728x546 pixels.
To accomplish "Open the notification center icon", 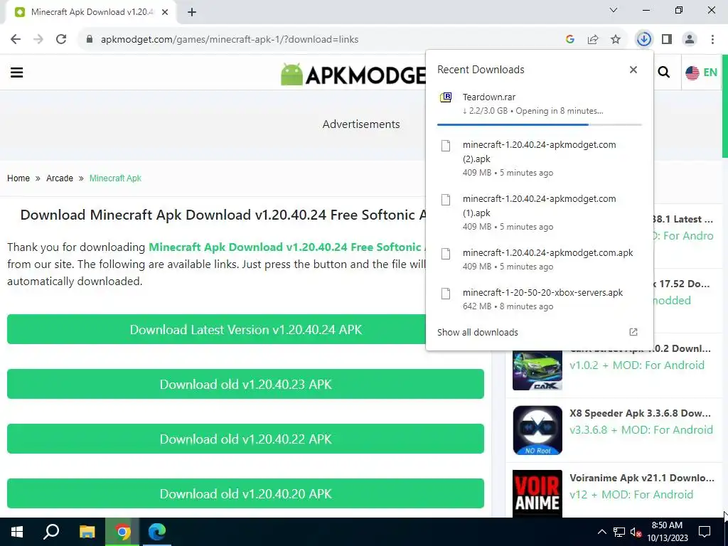I will [705, 532].
